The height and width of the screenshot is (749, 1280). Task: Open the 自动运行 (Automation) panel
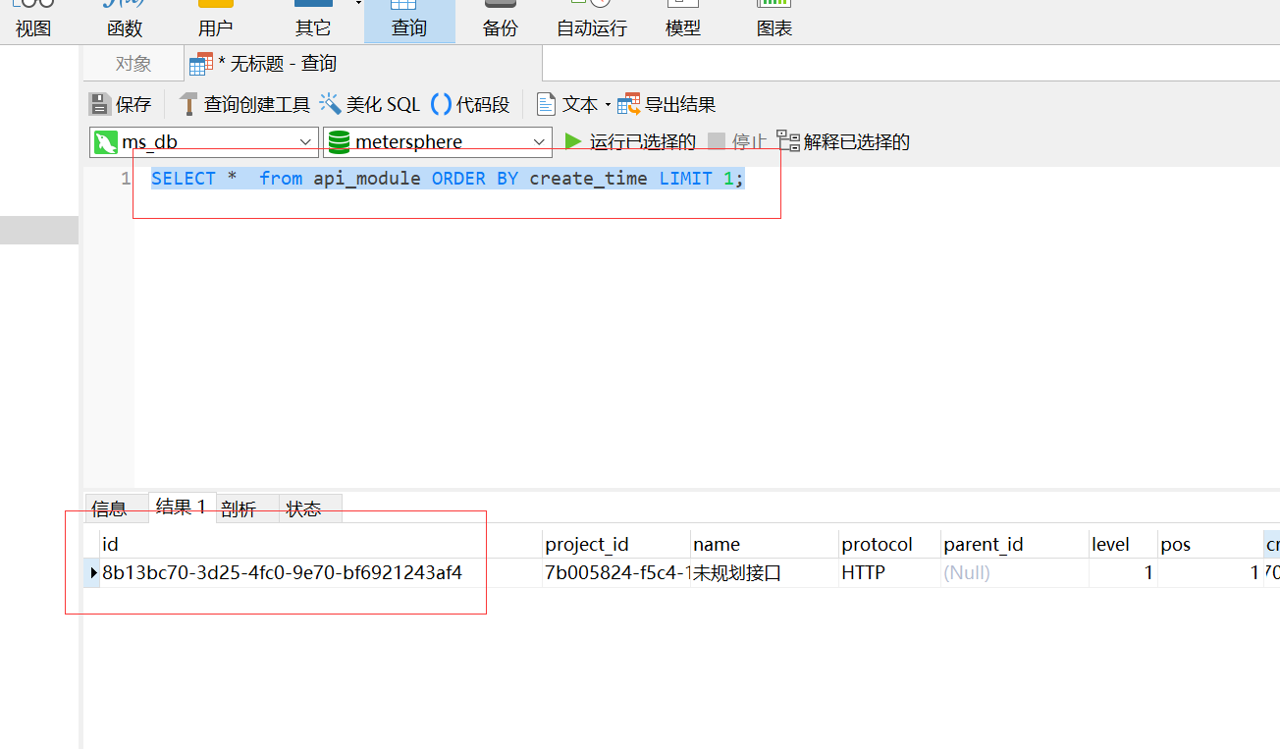coord(590,21)
